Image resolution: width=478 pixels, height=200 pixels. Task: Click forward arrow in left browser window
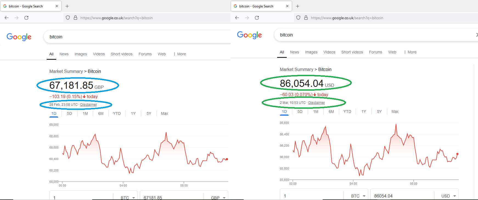tap(16, 18)
